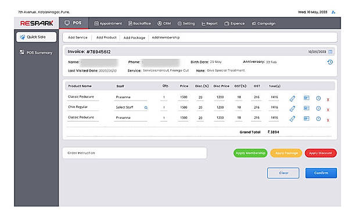Click the Disc.(%) field in first row
This screenshot has width=355, height=214.
(x=200, y=97)
